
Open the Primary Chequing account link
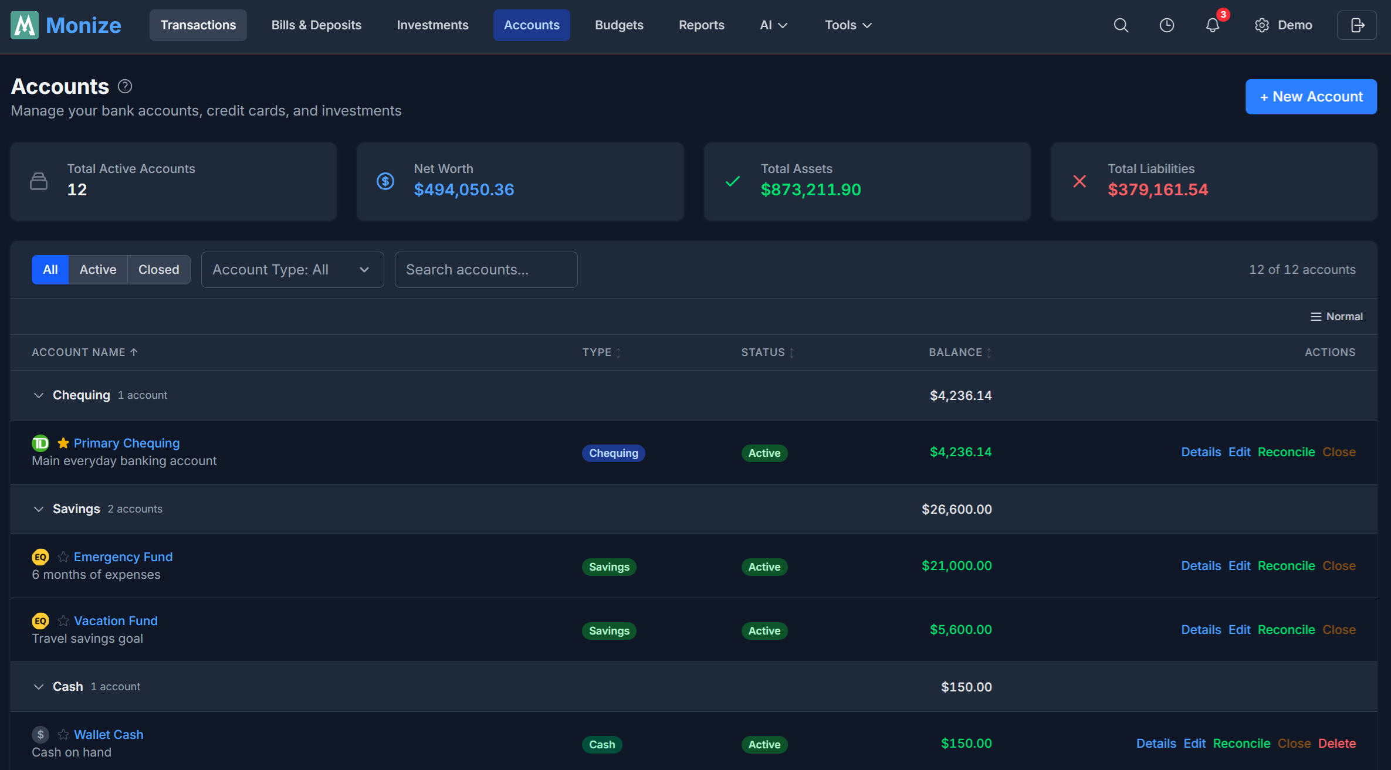pos(127,443)
